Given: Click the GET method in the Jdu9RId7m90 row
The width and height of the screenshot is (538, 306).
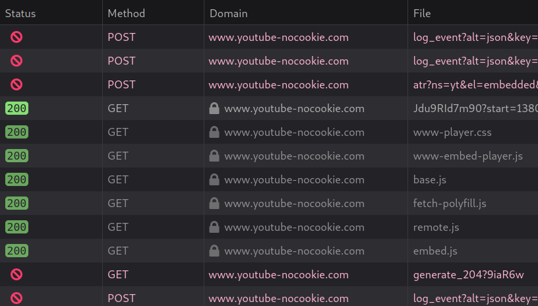Looking at the screenshot, I should 118,108.
